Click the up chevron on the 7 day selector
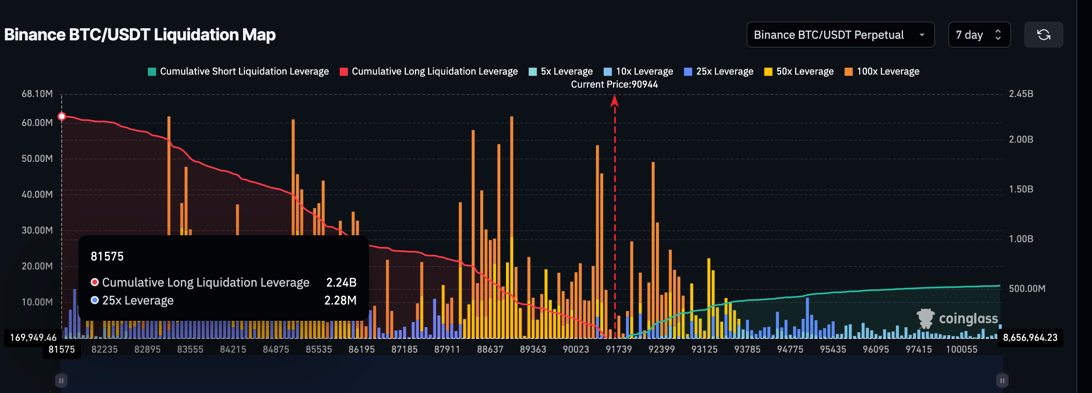 coord(998,31)
